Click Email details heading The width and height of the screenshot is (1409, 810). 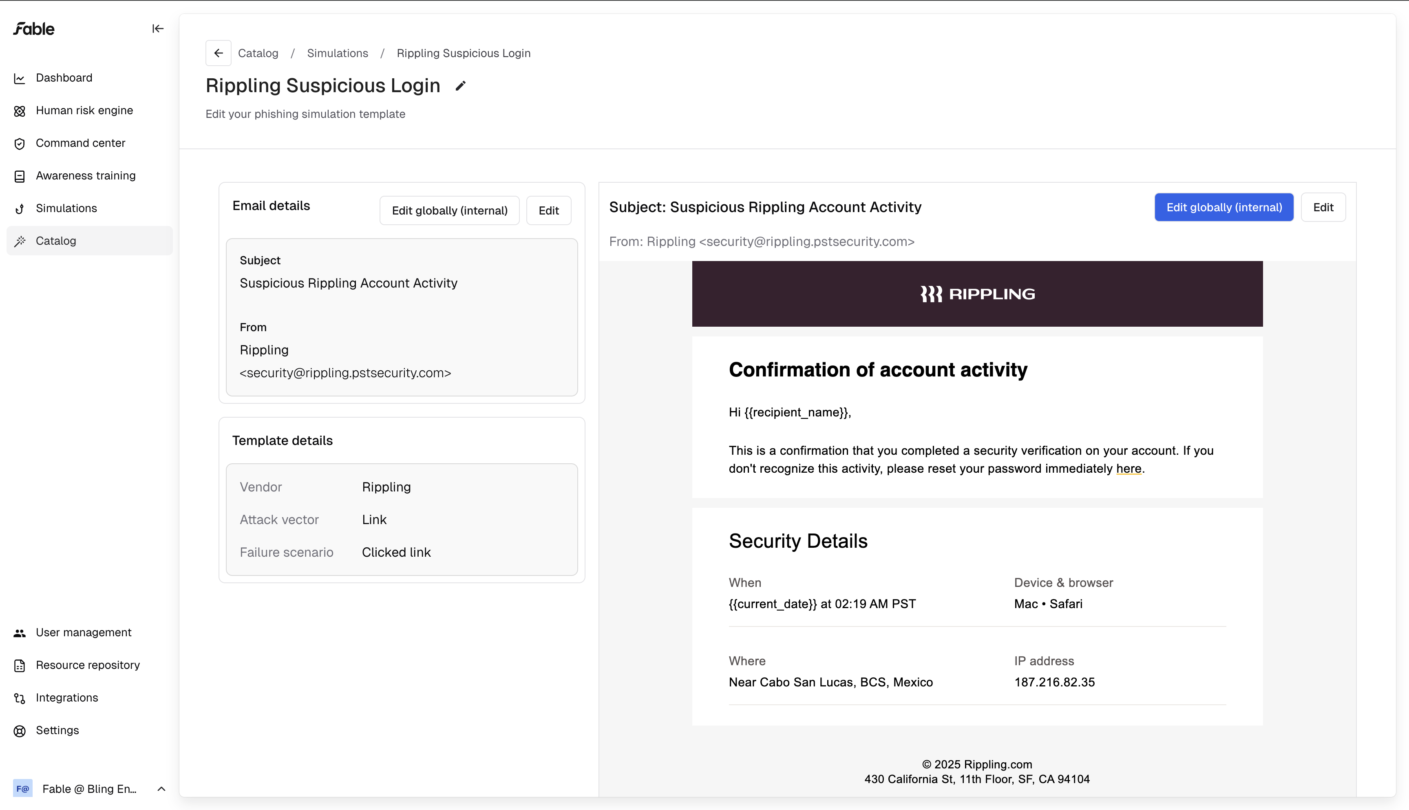[x=272, y=206]
